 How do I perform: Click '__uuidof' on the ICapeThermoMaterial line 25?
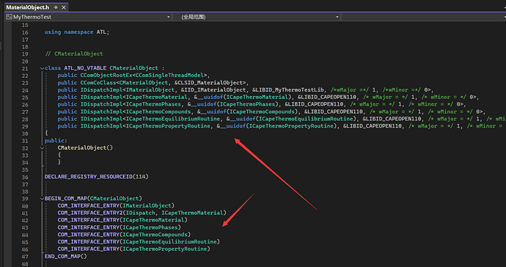tap(210, 97)
